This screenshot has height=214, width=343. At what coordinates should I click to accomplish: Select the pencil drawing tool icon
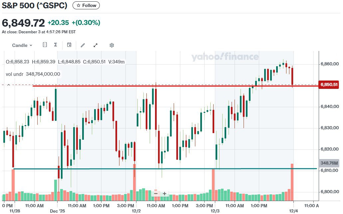(83, 45)
